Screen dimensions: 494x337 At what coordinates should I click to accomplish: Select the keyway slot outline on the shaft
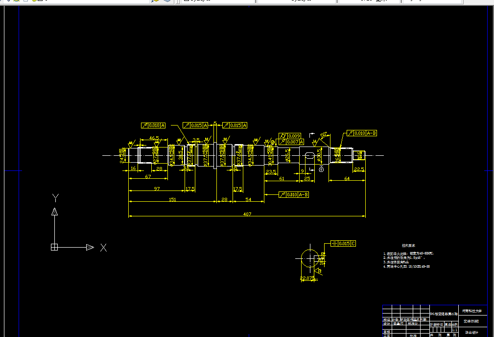coord(310,155)
